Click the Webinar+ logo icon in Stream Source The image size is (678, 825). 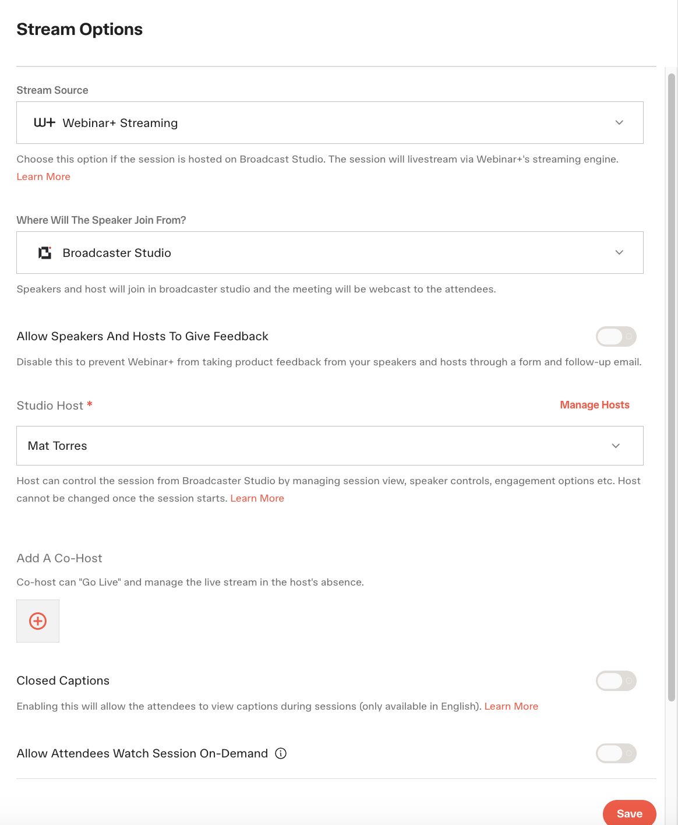(x=44, y=122)
